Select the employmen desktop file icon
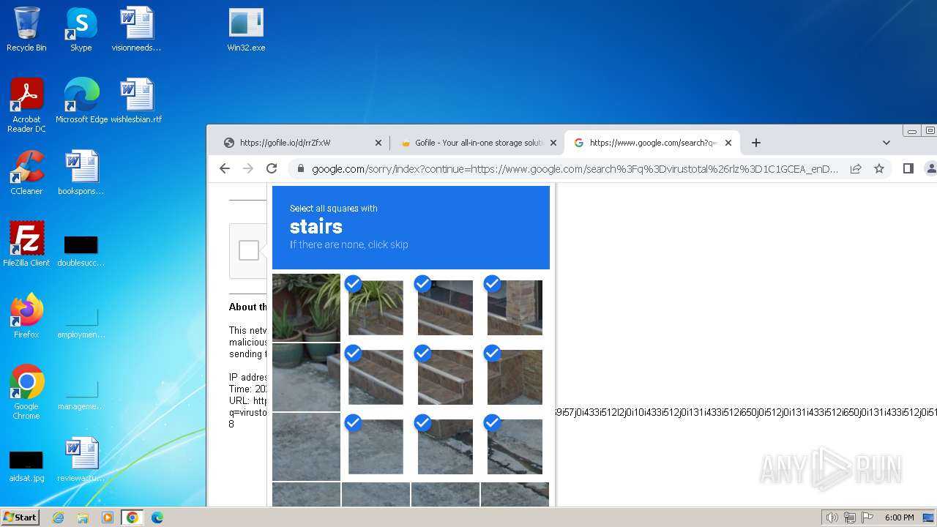937x527 pixels. pos(81,322)
